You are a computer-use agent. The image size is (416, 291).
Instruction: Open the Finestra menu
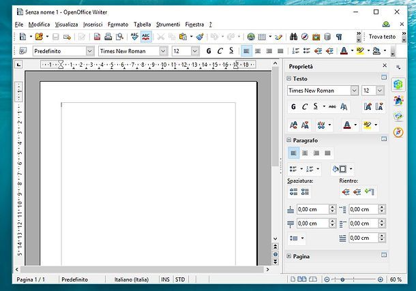pos(194,25)
